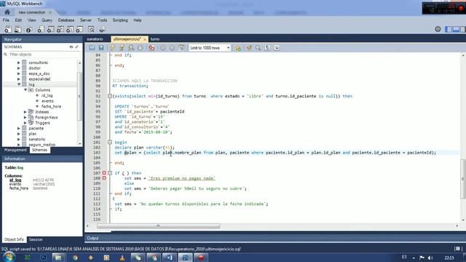Expand the Foreign Keys node
The image size is (466, 262).
point(25,117)
